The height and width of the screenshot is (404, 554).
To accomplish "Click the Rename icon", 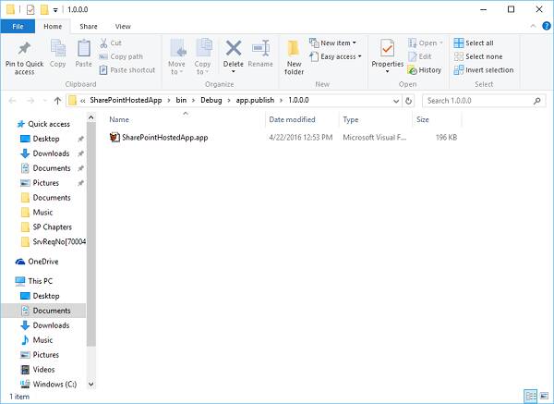I will (260, 48).
